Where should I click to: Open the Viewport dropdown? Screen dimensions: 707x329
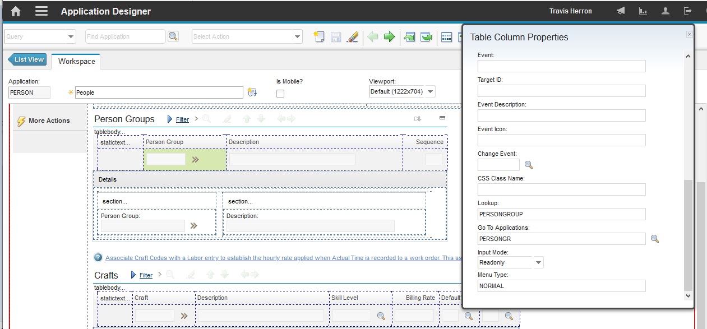tap(429, 91)
